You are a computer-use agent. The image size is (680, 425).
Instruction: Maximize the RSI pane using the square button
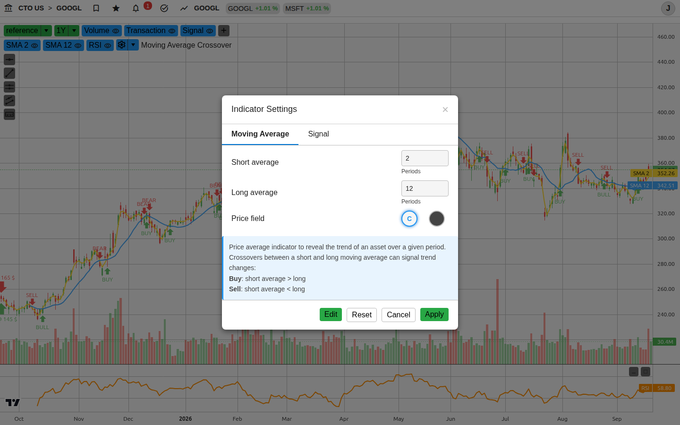click(646, 372)
